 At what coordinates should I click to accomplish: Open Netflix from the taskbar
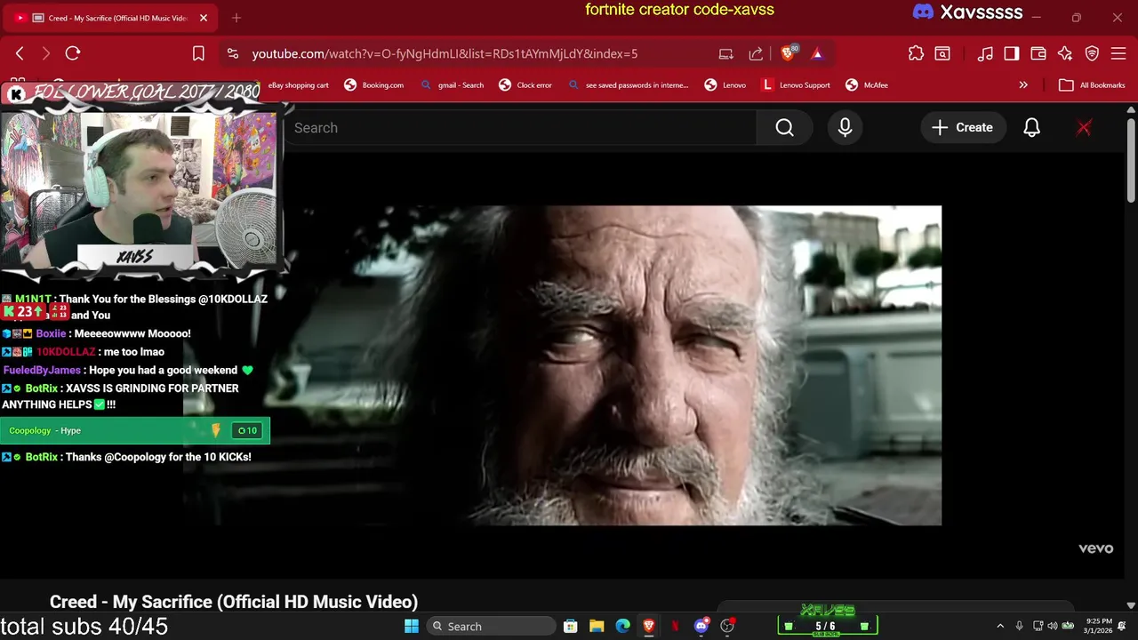click(675, 626)
